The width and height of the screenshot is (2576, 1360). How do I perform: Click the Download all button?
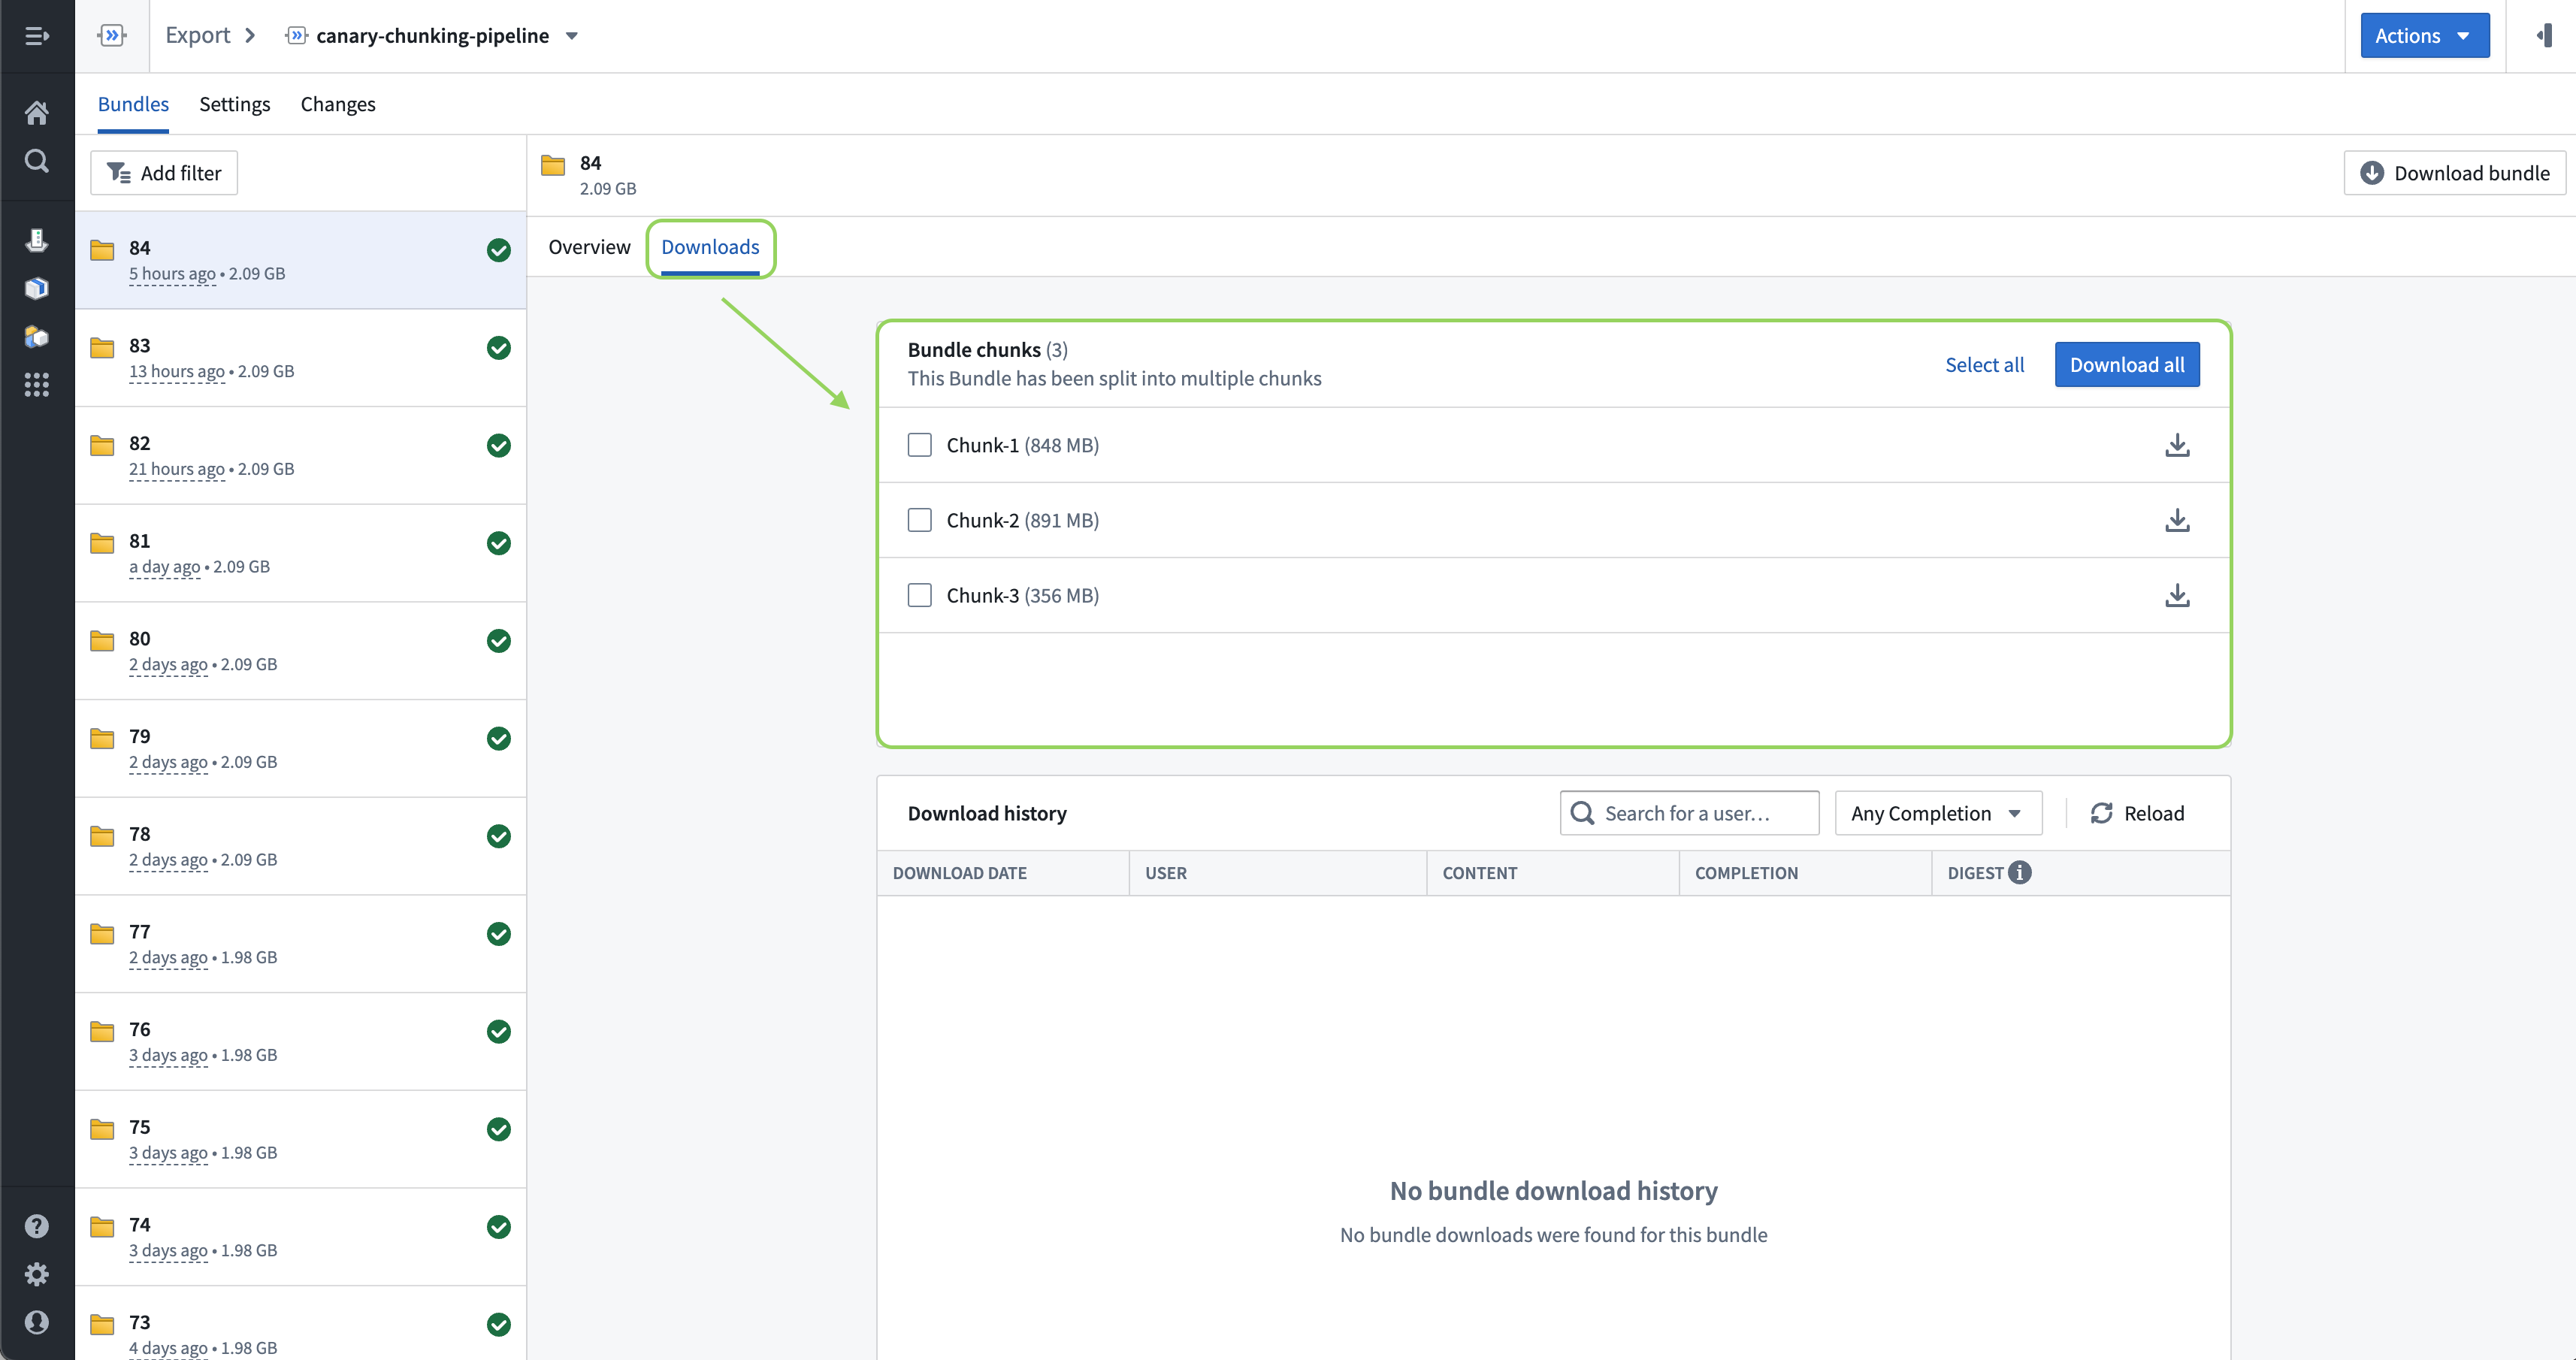(x=2127, y=365)
